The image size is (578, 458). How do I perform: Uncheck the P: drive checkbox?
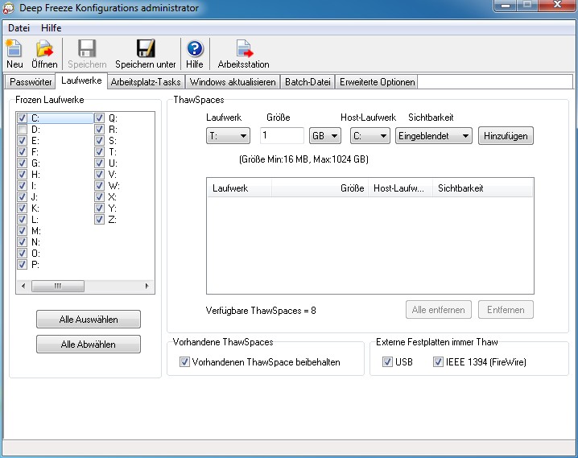(x=22, y=264)
